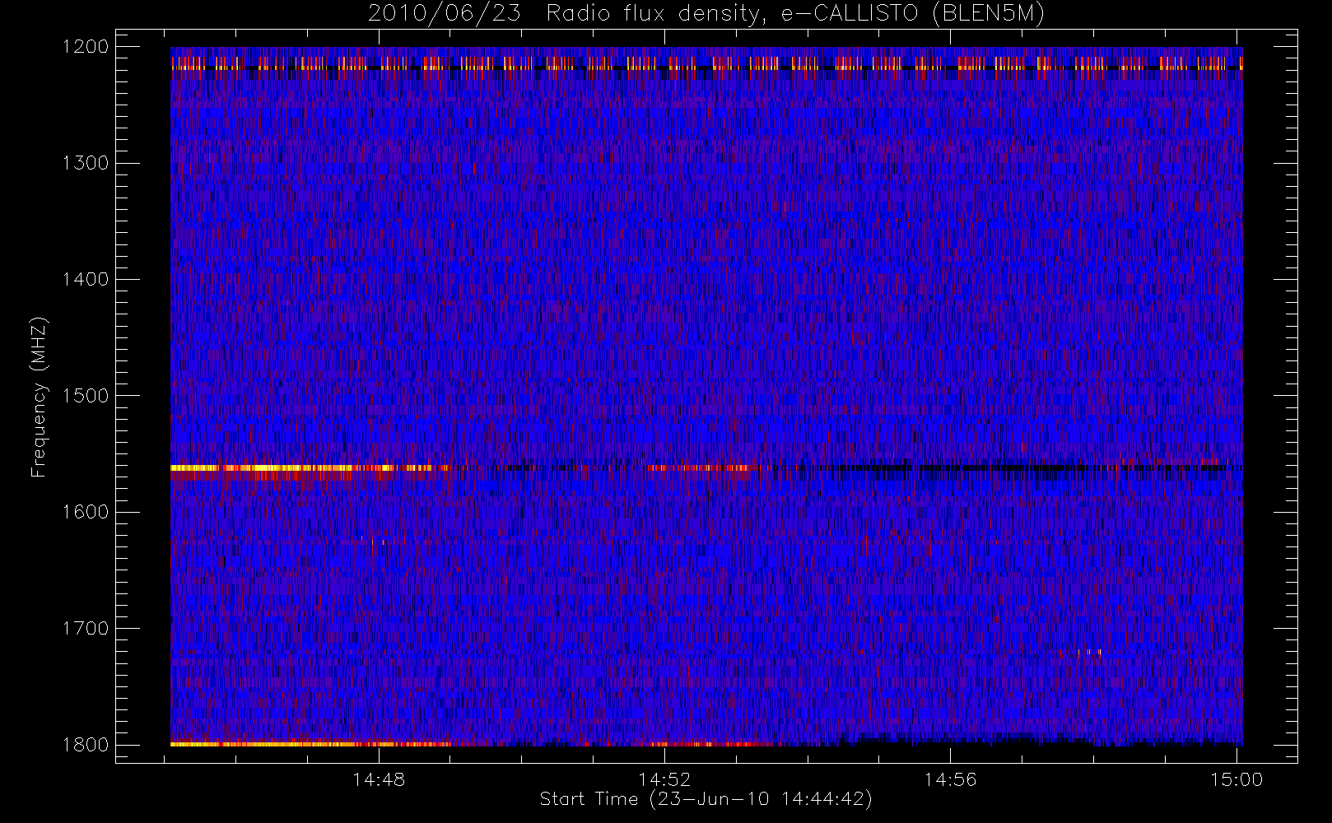Click the 15:00 time tick label

click(1236, 779)
